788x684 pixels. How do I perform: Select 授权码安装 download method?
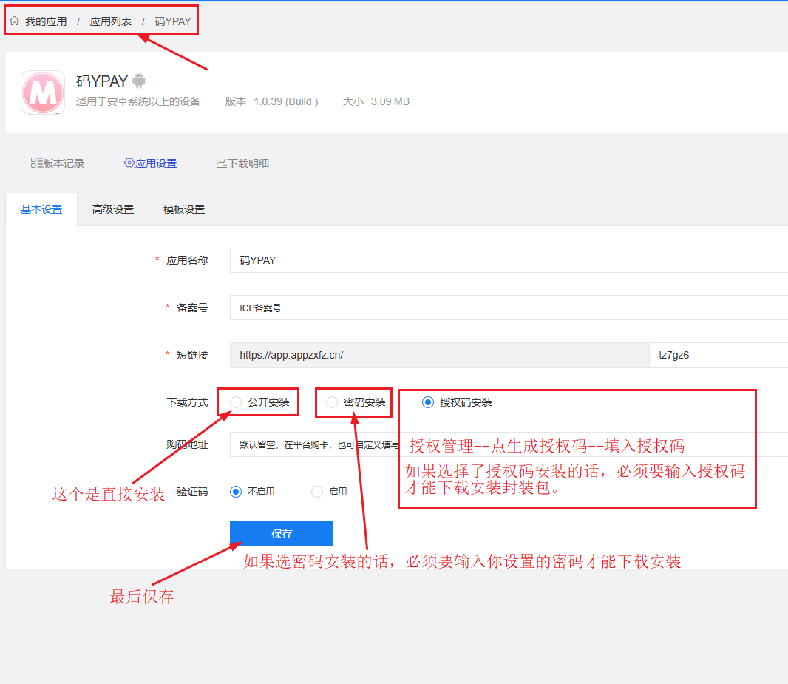(428, 402)
